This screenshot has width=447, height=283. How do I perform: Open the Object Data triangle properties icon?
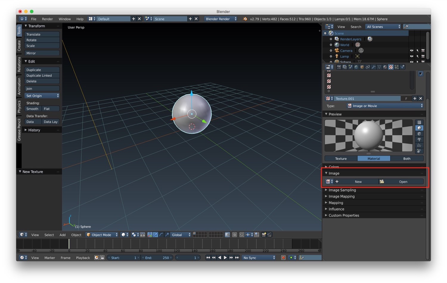[379, 67]
